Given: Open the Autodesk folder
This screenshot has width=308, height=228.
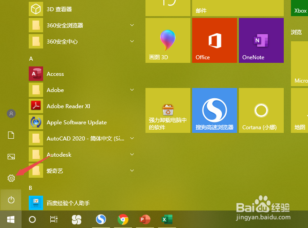Looking at the screenshot, I should tap(82, 154).
